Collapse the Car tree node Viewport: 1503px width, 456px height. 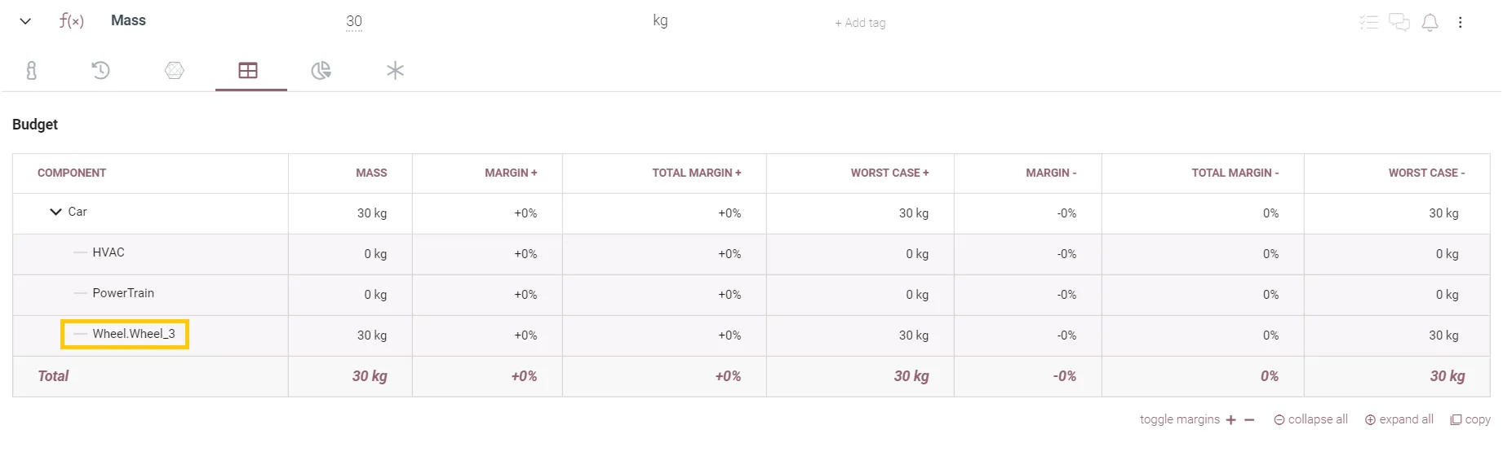coord(55,212)
